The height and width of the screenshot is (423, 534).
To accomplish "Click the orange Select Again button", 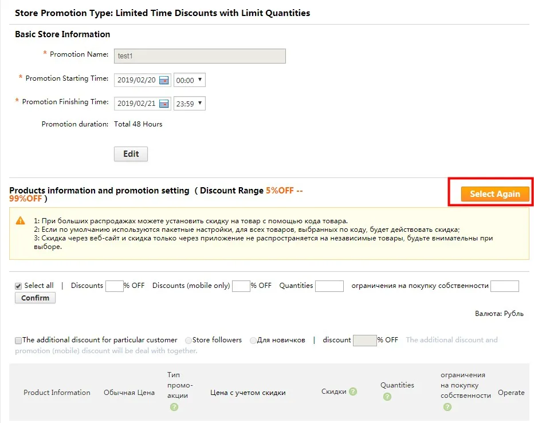I will (495, 193).
